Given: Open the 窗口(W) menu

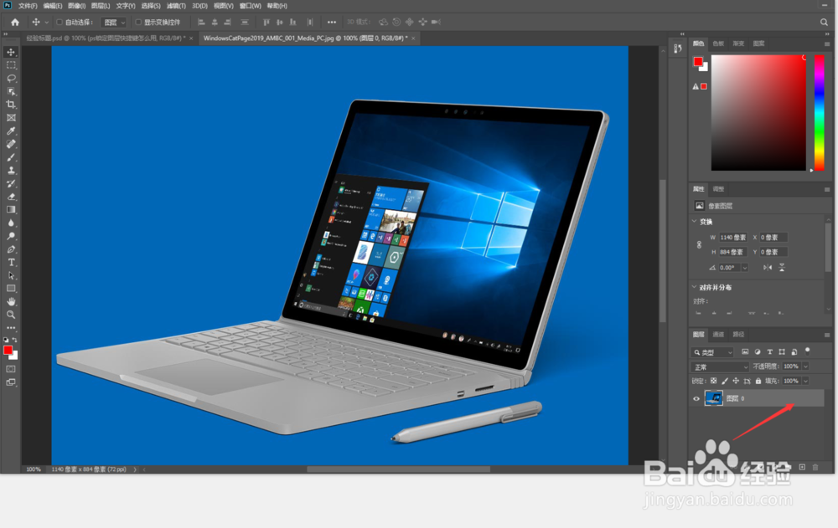Looking at the screenshot, I should coord(250,6).
